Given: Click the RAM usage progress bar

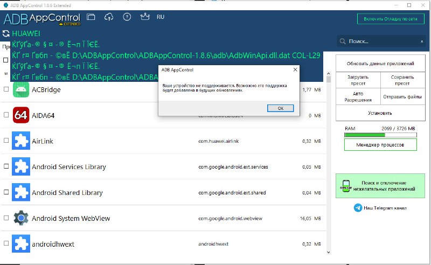Looking at the screenshot, I should click(x=380, y=135).
